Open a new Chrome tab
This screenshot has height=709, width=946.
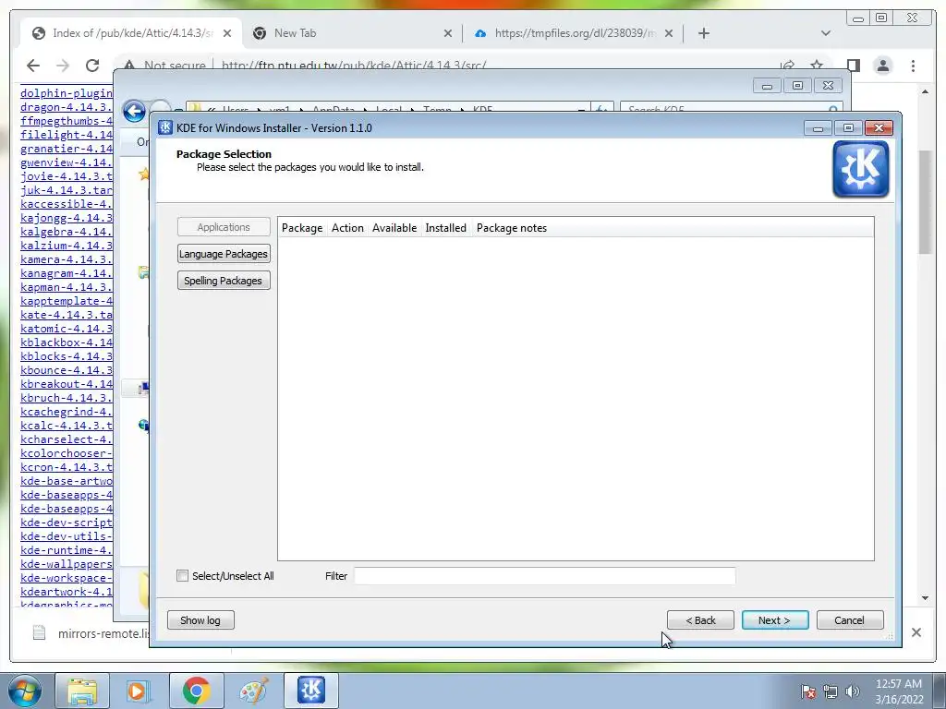coord(703,33)
